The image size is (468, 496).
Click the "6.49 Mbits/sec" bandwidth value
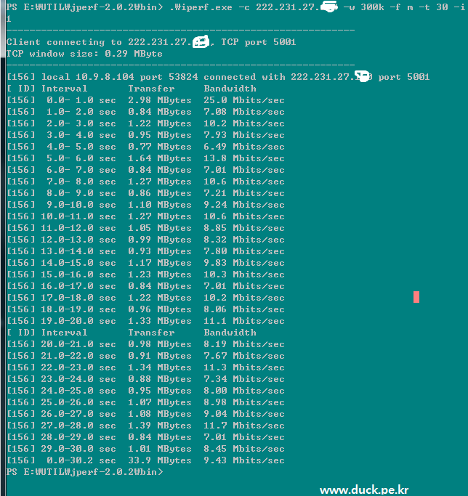(244, 147)
